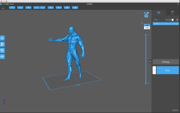
Task: Select the loaded model file row
Action: coord(166,24)
